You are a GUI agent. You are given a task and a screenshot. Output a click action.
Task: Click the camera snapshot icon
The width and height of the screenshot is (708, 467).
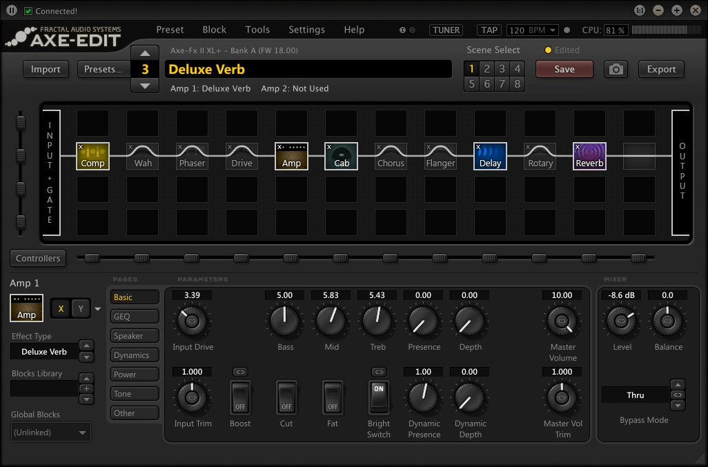tap(616, 70)
